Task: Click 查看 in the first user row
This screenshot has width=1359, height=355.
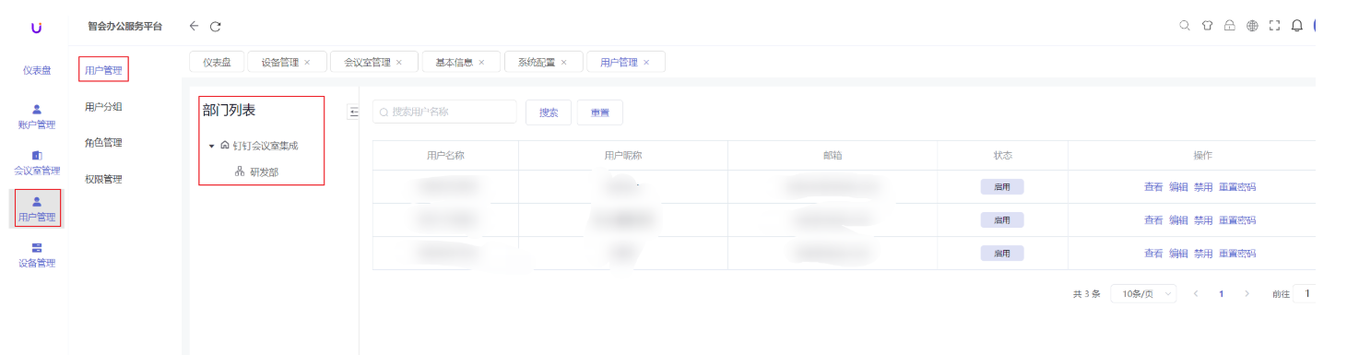Action: [x=1153, y=187]
